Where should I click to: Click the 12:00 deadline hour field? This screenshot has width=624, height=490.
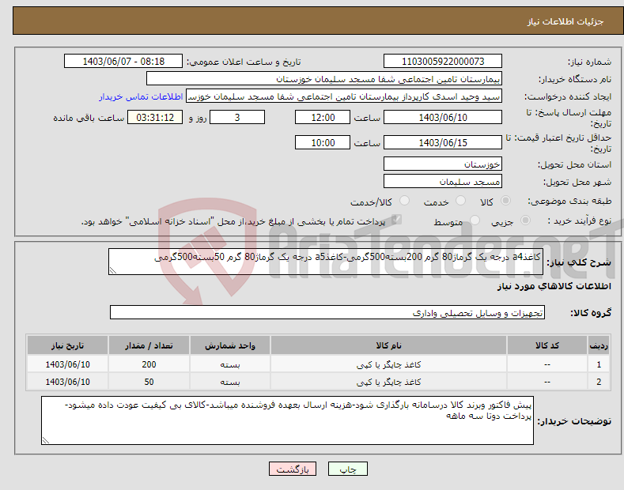click(323, 118)
